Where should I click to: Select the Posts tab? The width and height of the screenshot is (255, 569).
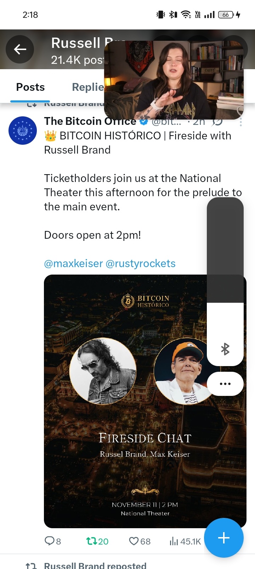point(30,87)
